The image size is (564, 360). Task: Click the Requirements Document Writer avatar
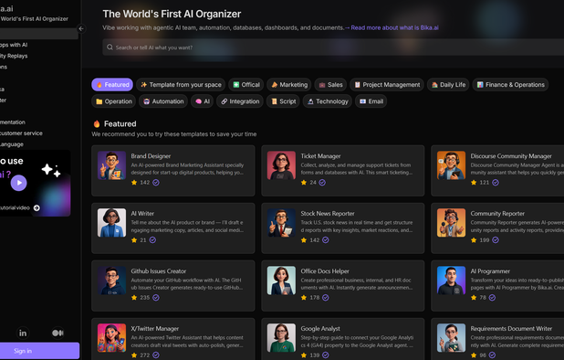point(451,338)
